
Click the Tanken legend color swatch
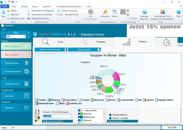37,100
